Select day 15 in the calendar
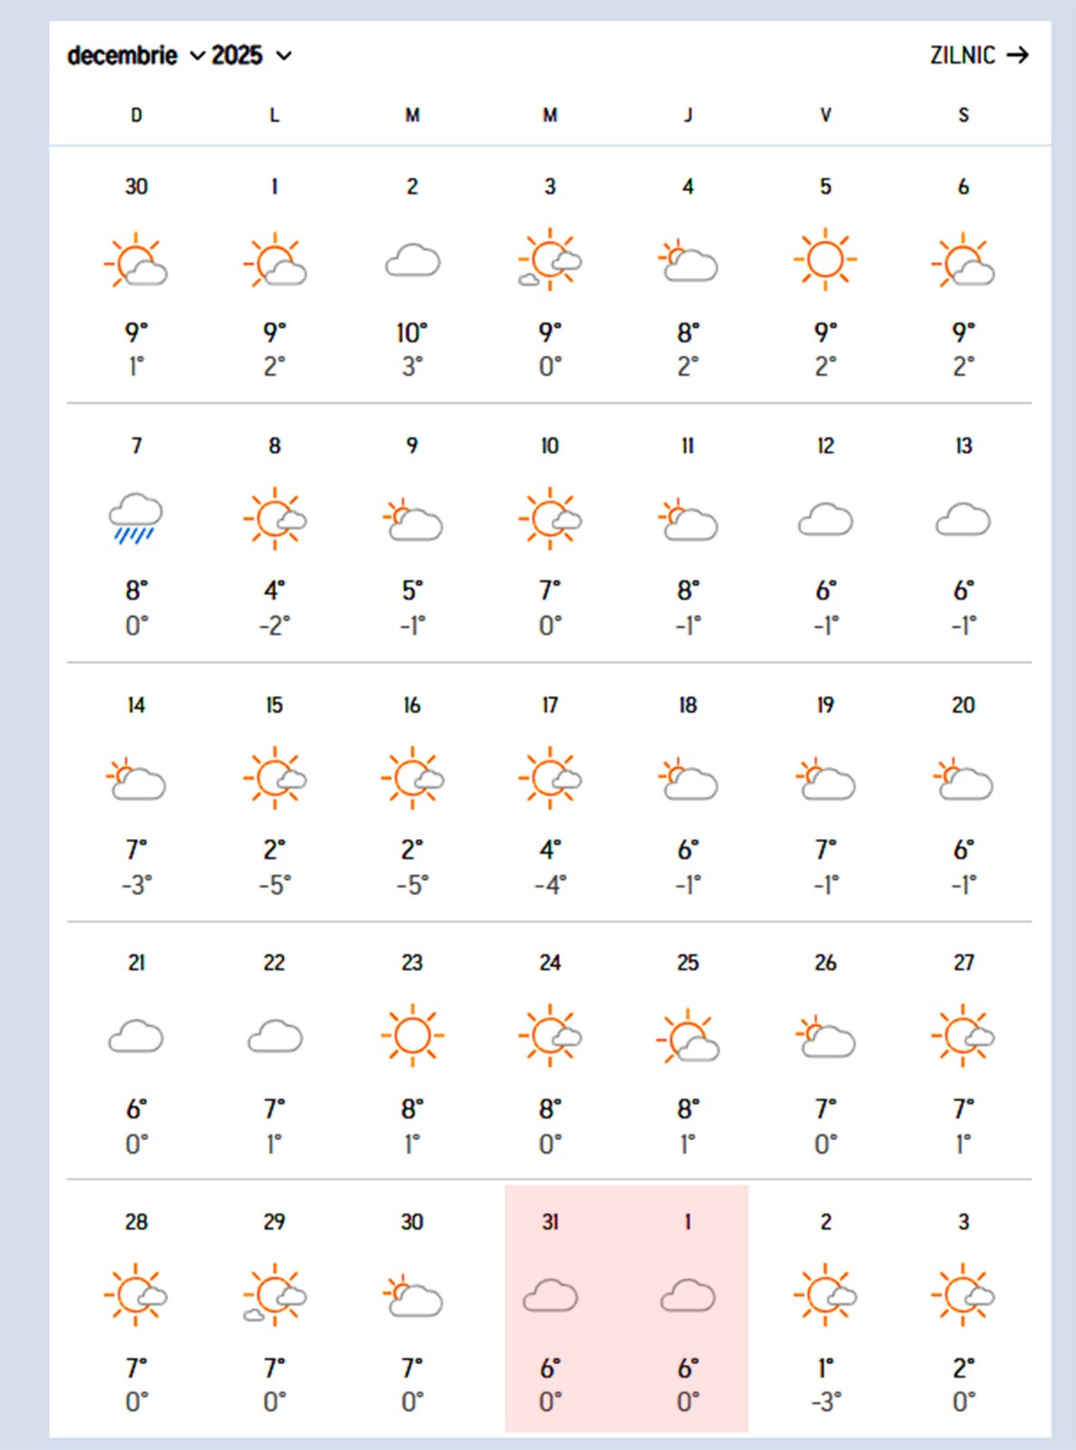Screen dimensions: 1076x1450 coord(275,705)
